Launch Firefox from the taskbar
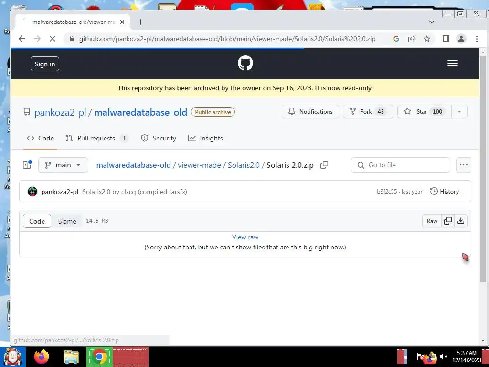This screenshot has height=367, width=489. [42, 356]
